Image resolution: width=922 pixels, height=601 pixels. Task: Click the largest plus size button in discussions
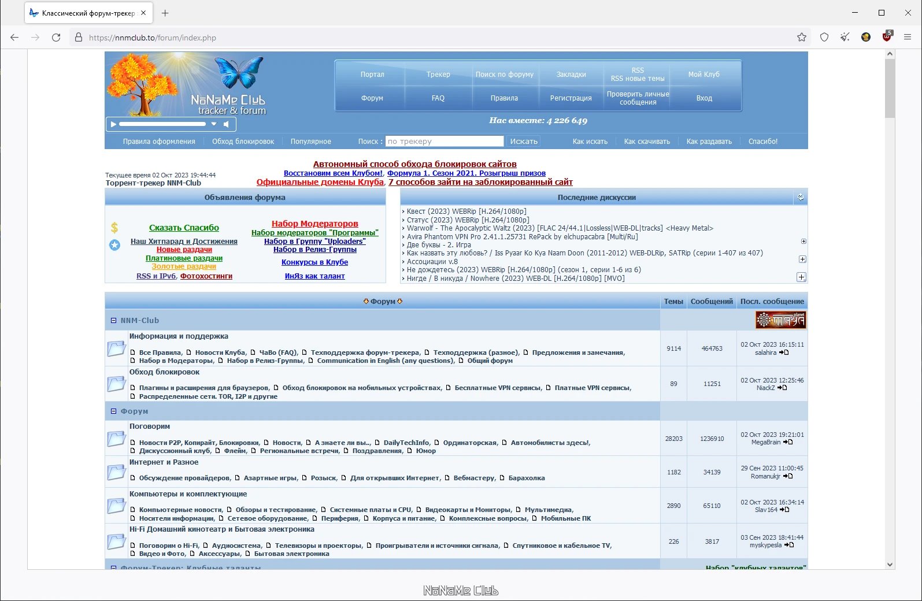pos(802,277)
